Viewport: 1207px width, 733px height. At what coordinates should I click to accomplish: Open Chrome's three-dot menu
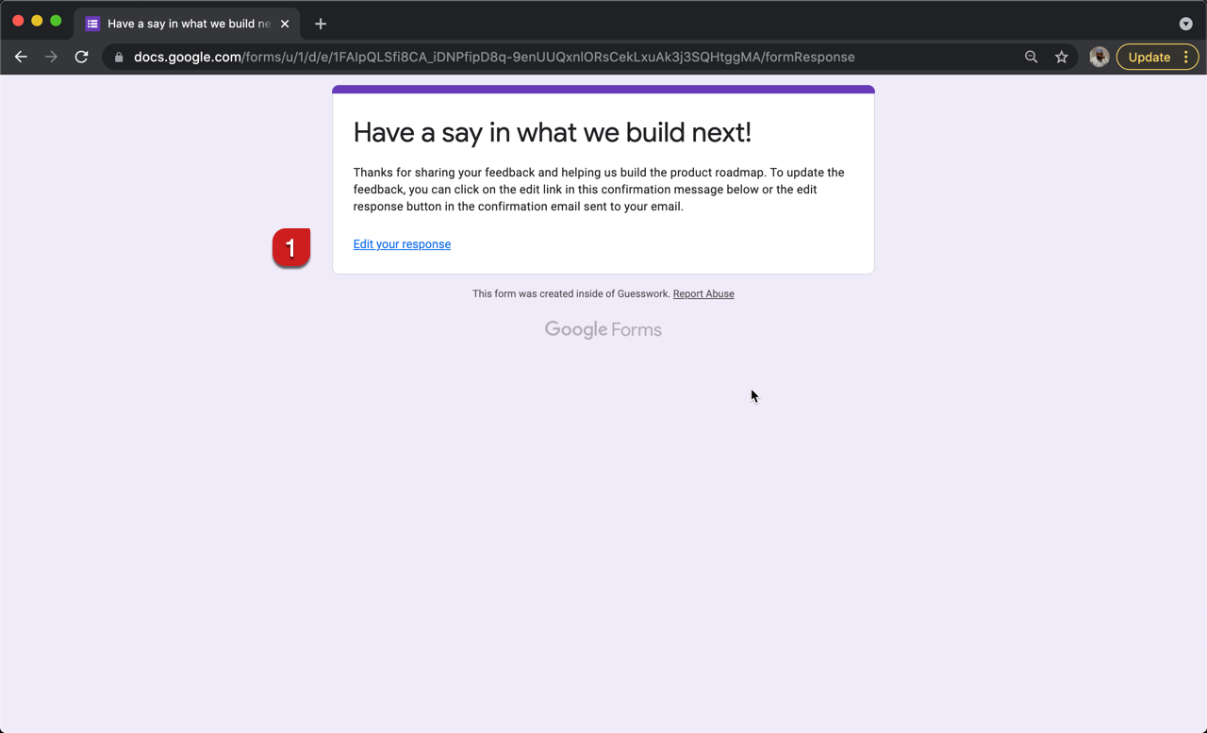point(1186,57)
